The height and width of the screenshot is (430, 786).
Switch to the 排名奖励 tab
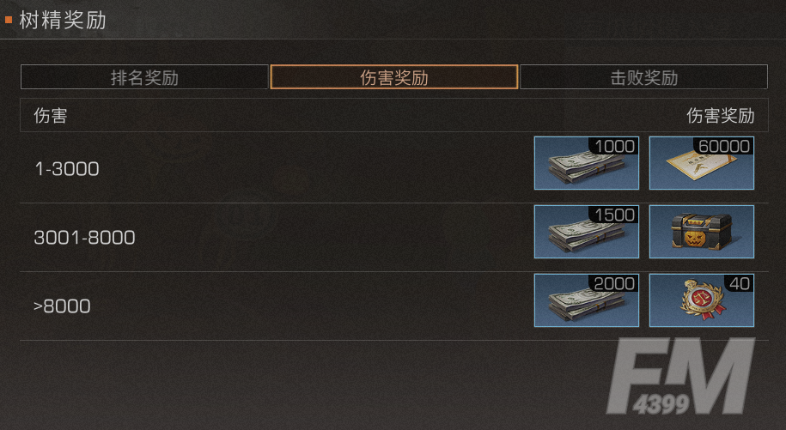pos(144,77)
